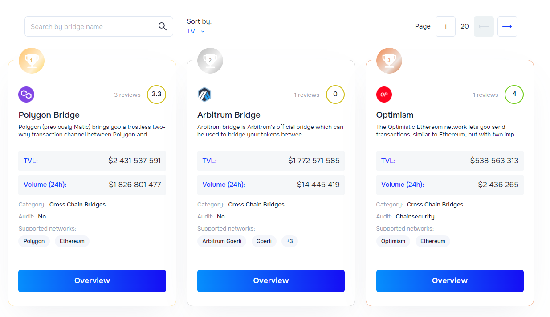Select the Arbitrum Goerli network tag
The image size is (550, 317).
tap(222, 241)
